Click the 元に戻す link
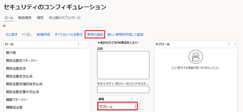The height and width of the screenshot is (112, 243). click(11, 34)
